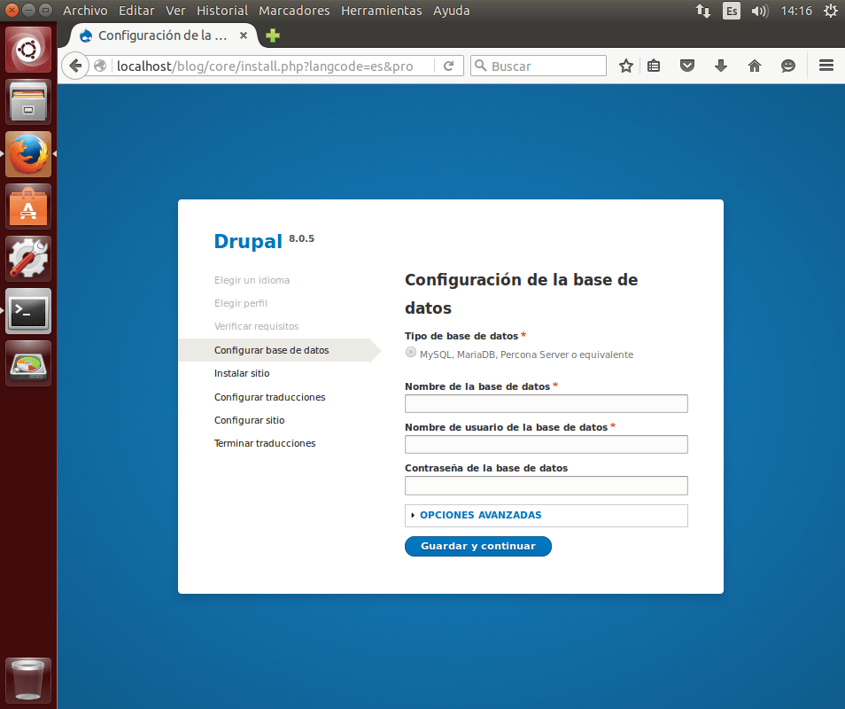The image size is (845, 709).
Task: Open a new tab with the plus icon
Action: coord(273,35)
